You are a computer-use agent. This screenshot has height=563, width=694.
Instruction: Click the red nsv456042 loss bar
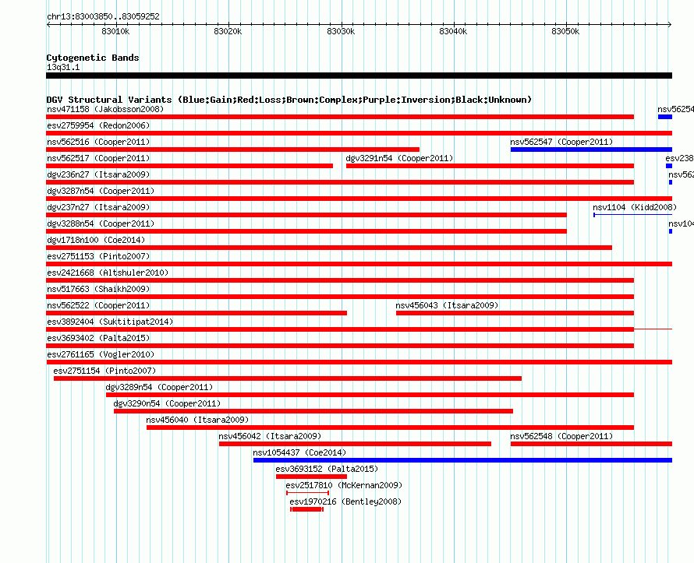(x=355, y=444)
